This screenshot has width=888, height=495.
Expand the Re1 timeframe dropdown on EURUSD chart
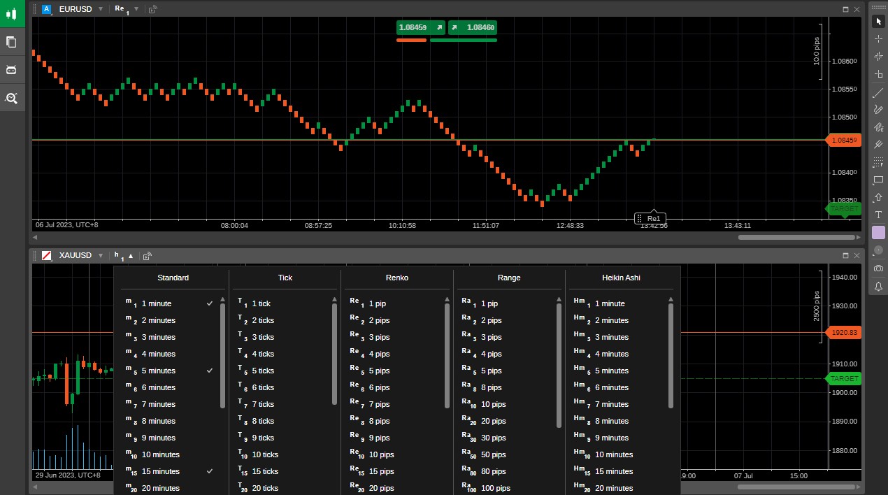click(x=136, y=9)
